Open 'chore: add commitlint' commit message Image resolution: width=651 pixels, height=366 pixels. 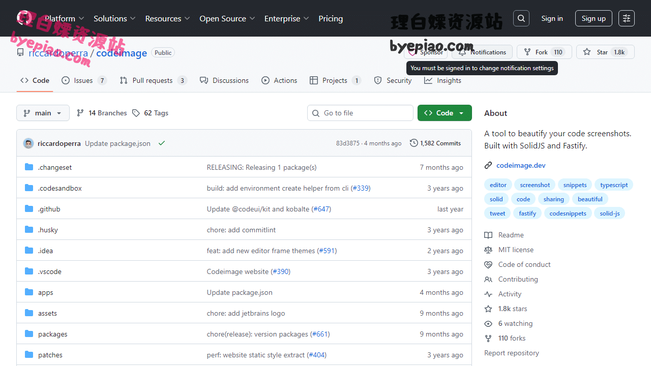point(241,230)
